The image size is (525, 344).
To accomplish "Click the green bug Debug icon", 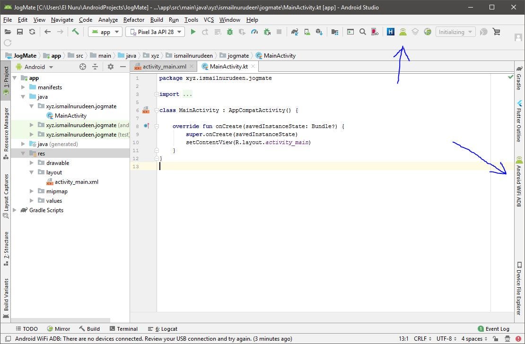I will [230, 32].
